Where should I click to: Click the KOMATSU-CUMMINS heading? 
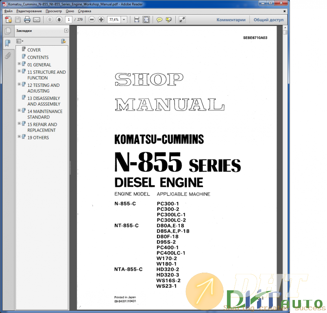point(159,139)
